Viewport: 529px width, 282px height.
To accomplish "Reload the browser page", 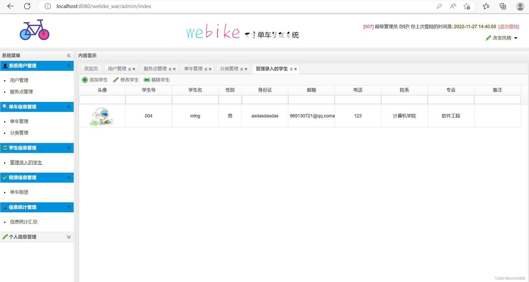I will [x=27, y=6].
